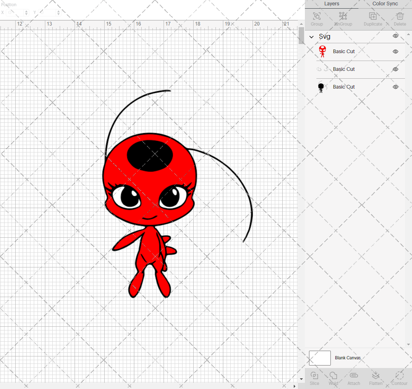Click the black spot on character's head
This screenshot has height=389, width=412.
(150, 156)
